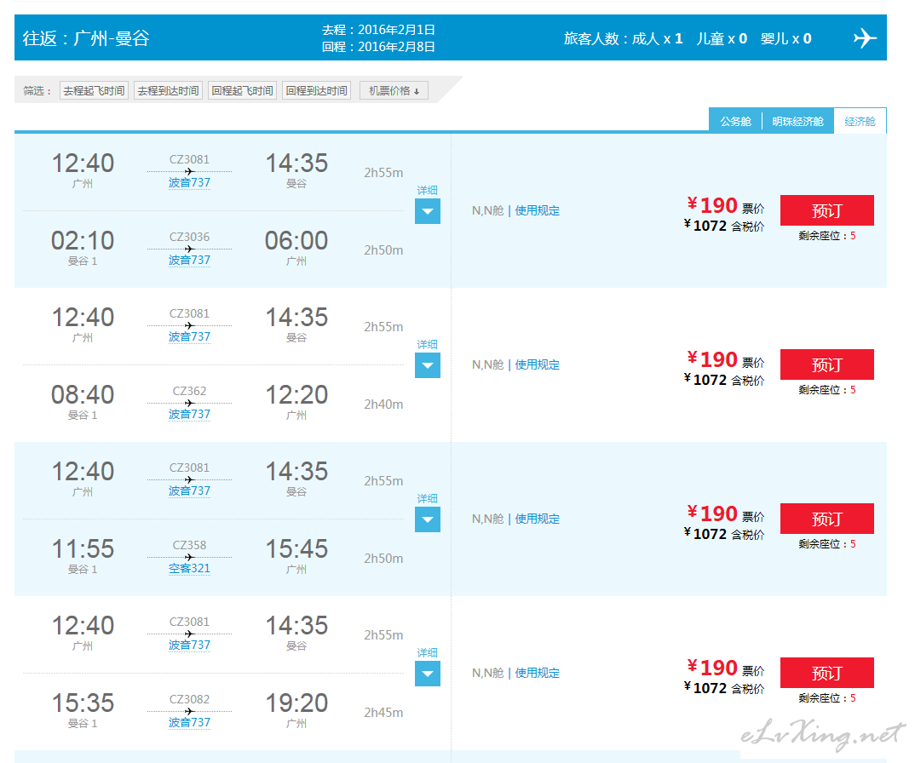This screenshot has width=915, height=763.
Task: Book the itinerary returning at 08:40
Action: click(826, 364)
